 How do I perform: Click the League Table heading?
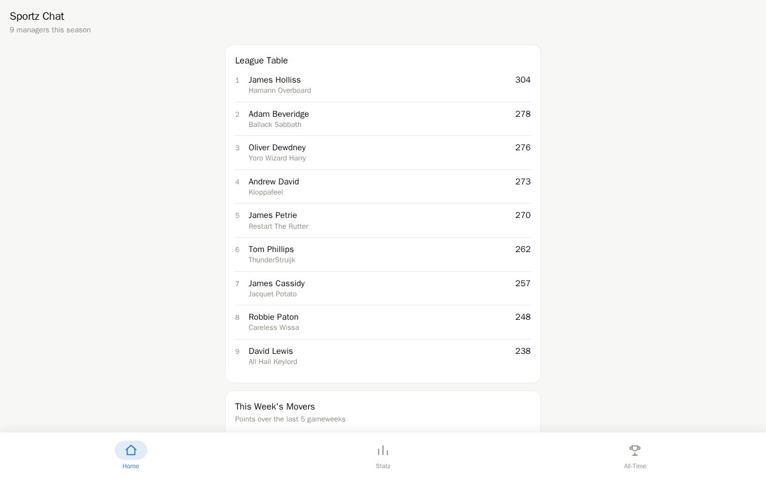click(x=262, y=60)
